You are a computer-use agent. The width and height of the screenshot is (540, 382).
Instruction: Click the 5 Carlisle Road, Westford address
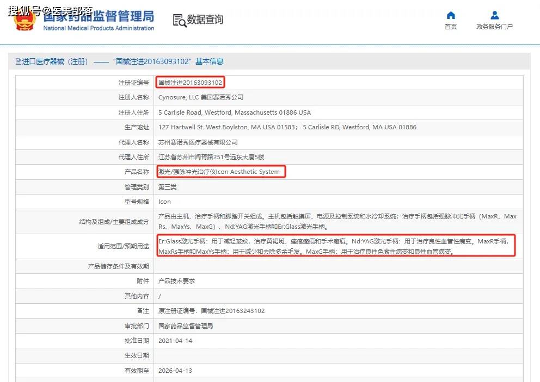point(235,112)
